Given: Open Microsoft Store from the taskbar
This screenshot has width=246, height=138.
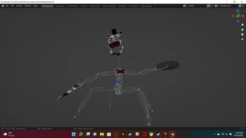Looking at the screenshot, I should pyautogui.click(x=109, y=134).
